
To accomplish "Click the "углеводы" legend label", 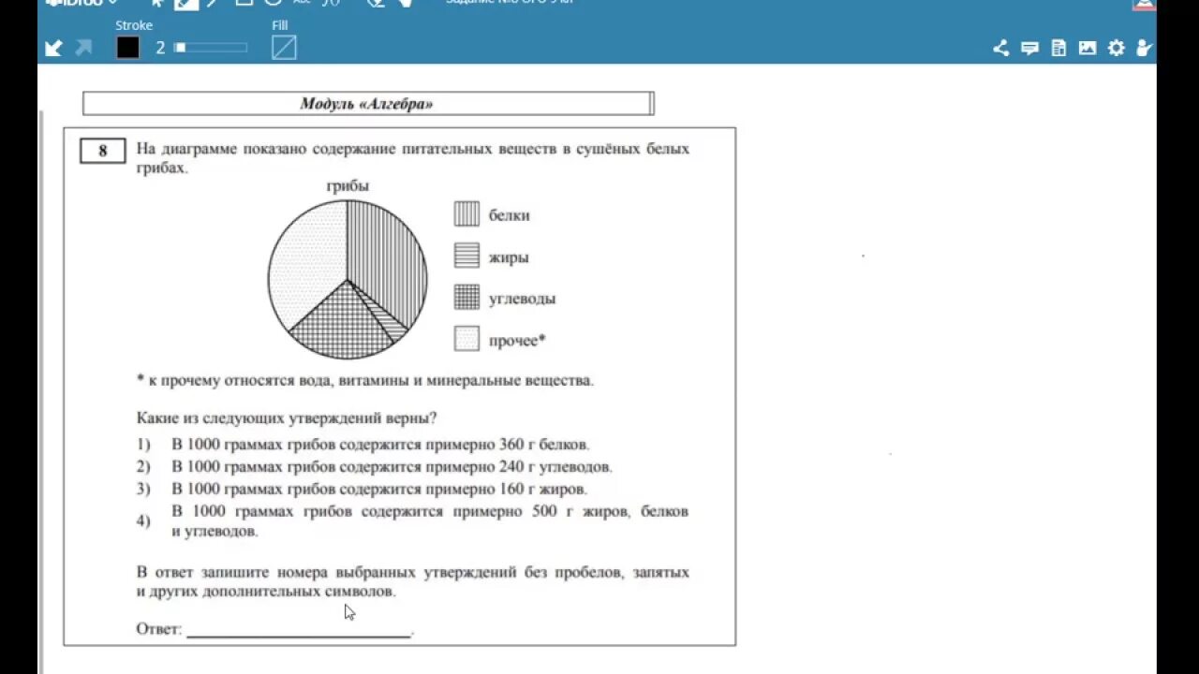I will (522, 300).
